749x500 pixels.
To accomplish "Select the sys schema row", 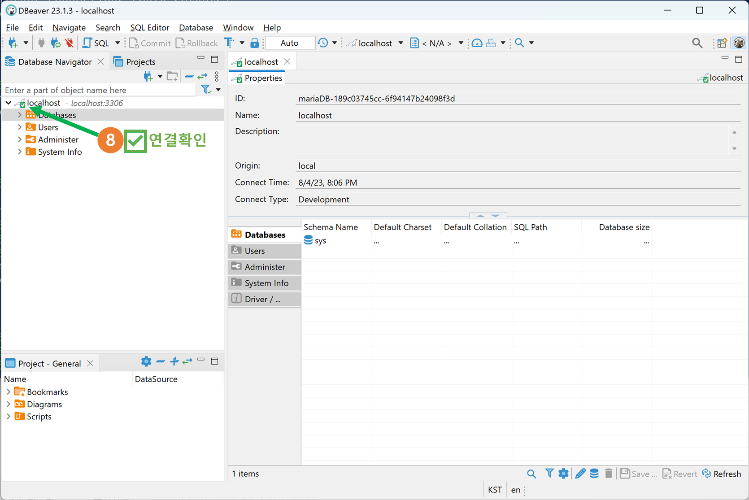I will pos(321,241).
